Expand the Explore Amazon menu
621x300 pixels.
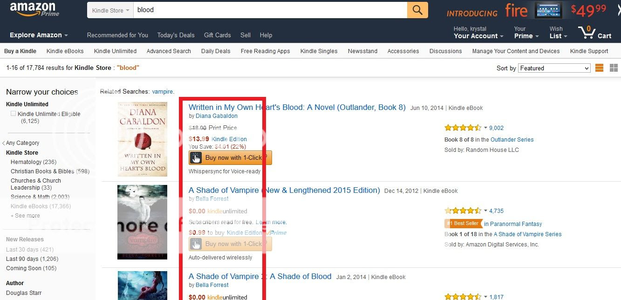point(39,35)
